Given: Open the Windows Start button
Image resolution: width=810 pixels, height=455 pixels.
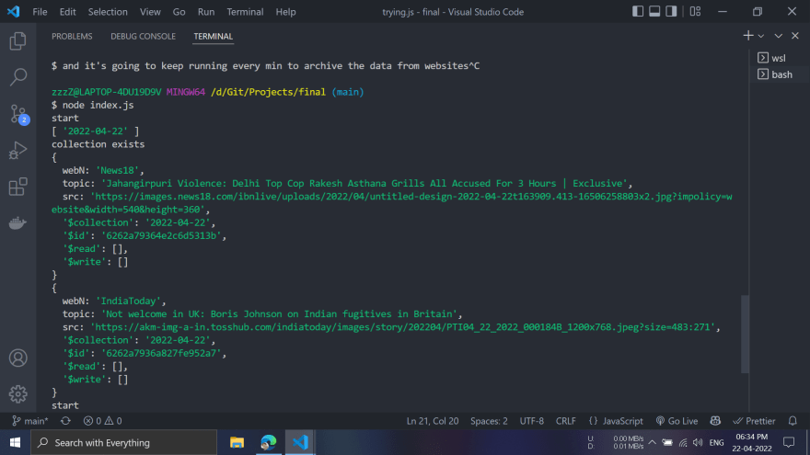Looking at the screenshot, I should point(15,443).
